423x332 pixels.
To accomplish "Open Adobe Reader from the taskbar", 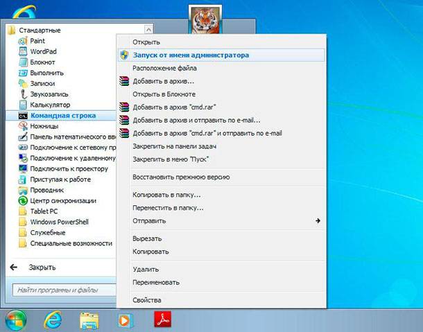I will click(x=163, y=320).
